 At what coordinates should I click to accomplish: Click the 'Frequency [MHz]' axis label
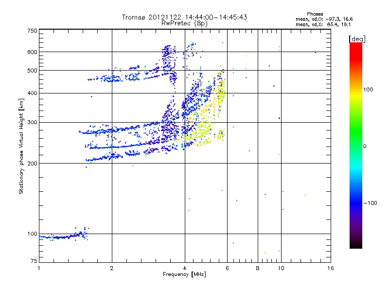[184, 274]
